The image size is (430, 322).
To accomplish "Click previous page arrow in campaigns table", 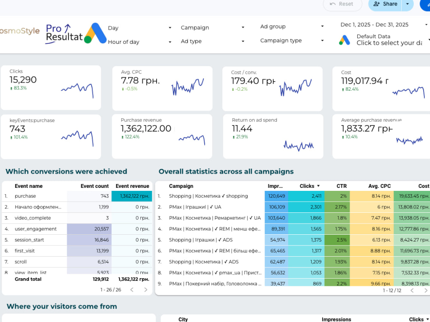I will (412, 291).
